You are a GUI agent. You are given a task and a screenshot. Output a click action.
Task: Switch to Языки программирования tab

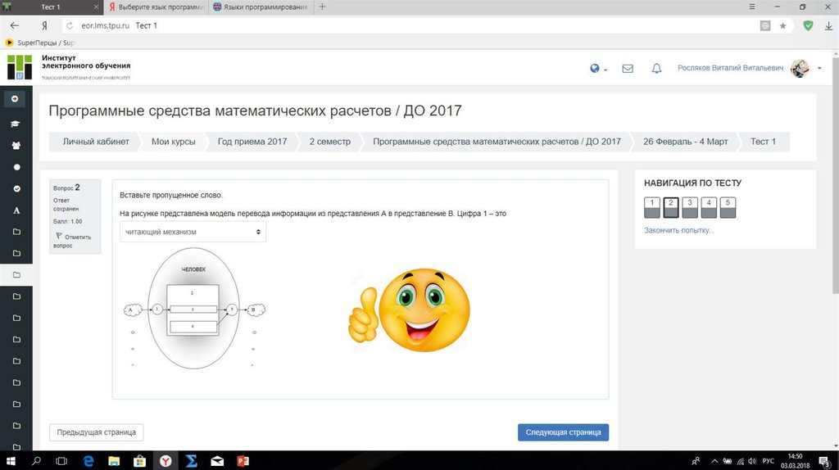coord(260,7)
